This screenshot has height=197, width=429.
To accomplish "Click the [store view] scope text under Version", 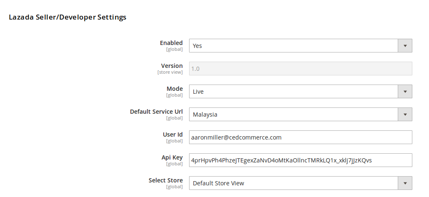I will [170, 72].
